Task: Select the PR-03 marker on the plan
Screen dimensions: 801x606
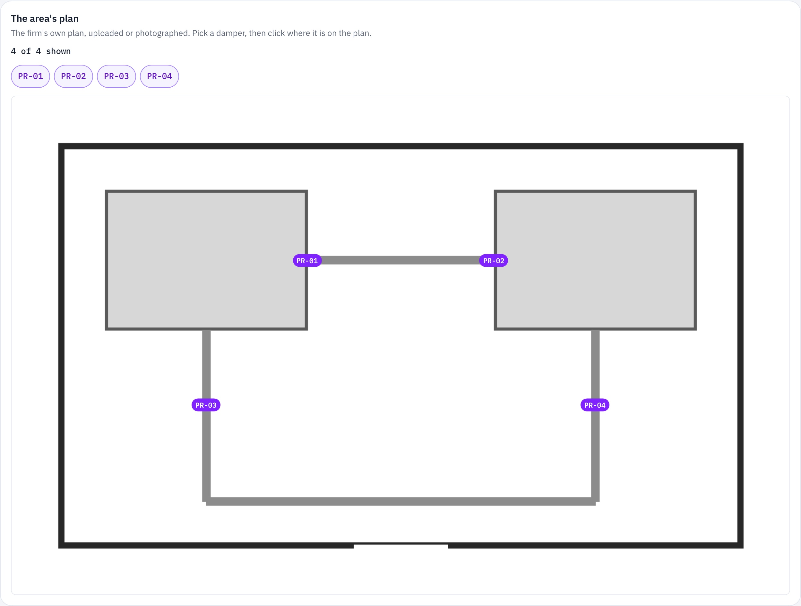Action: coord(206,405)
